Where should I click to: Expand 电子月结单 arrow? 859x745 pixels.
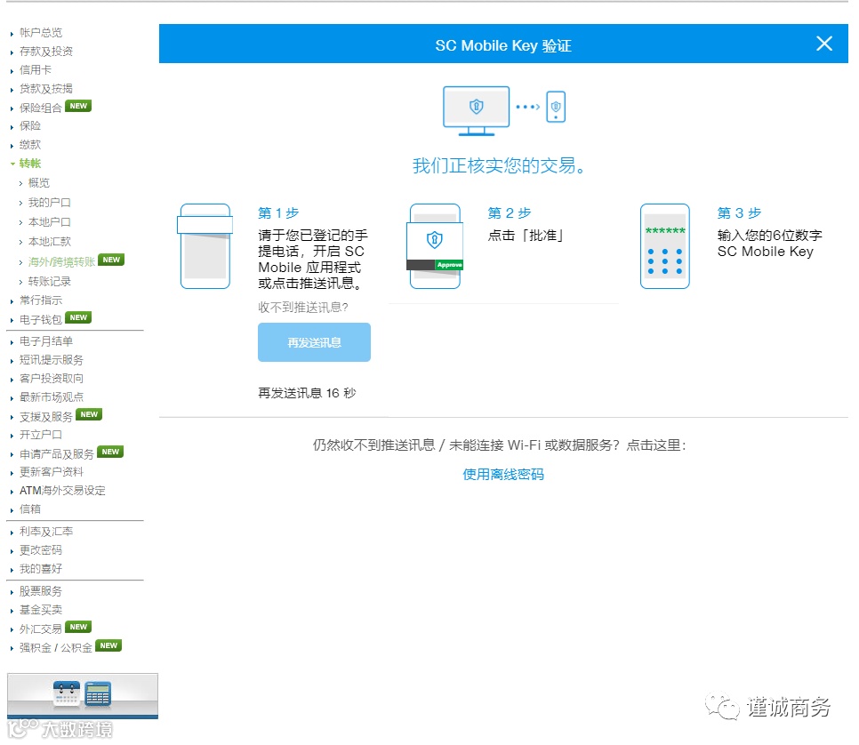12,342
